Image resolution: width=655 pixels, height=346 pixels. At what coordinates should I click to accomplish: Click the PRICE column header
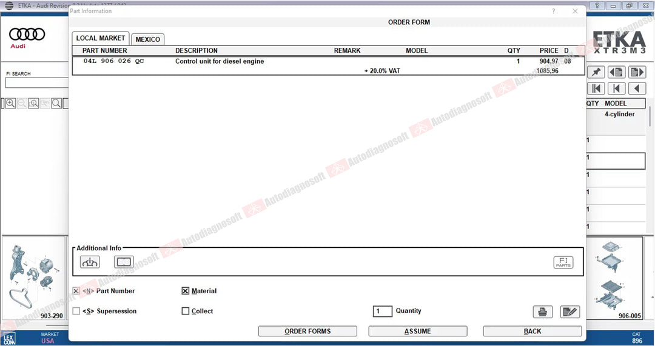point(549,50)
